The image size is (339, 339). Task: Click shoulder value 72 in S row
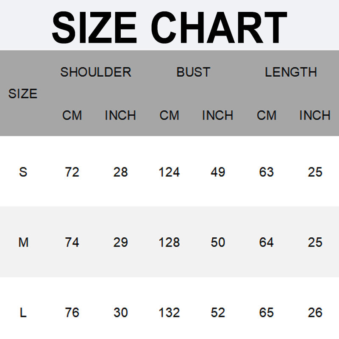click(72, 172)
